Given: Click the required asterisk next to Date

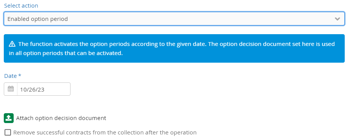Looking at the screenshot, I should [20, 76].
